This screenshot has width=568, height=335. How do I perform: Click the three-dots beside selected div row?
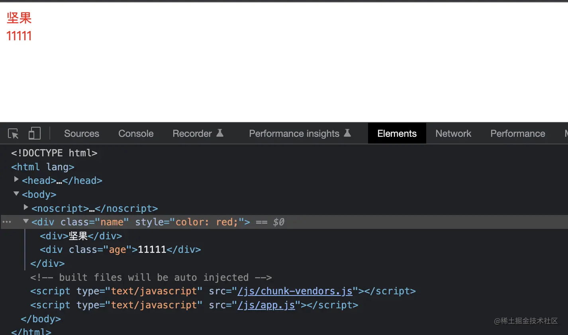pos(7,222)
